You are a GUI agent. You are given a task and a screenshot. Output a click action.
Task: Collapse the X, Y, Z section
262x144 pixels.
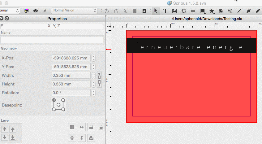pos(2,26)
